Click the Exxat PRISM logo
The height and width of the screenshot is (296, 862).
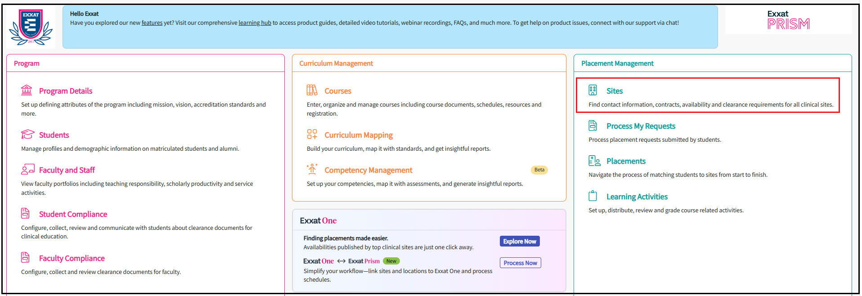pos(788,20)
